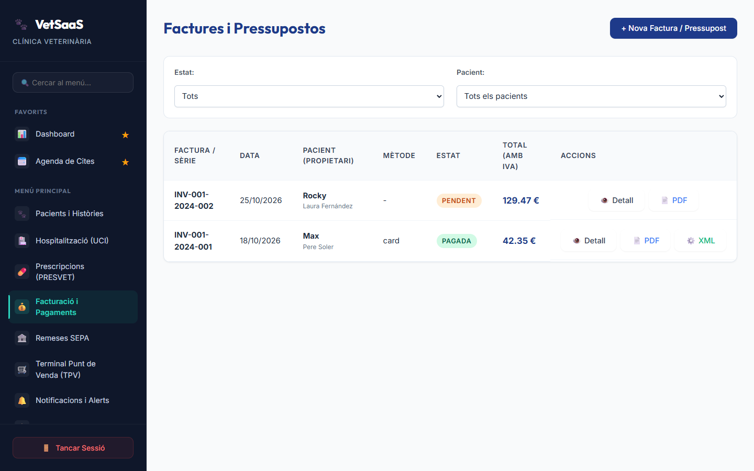This screenshot has width=754, height=471.
Task: Open the Estat filter dropdown
Action: coord(309,96)
